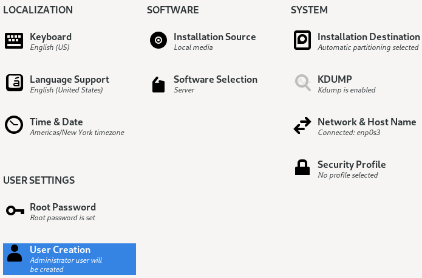422x278 pixels.
Task: Click the package icon for Software Selection
Action: pyautogui.click(x=158, y=85)
